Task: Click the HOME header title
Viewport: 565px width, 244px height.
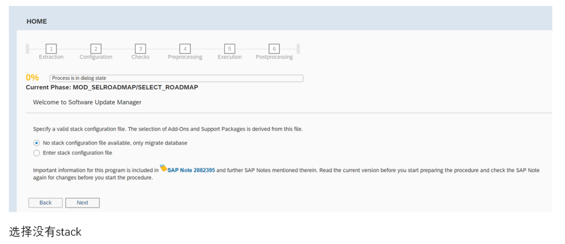Action: (x=37, y=21)
